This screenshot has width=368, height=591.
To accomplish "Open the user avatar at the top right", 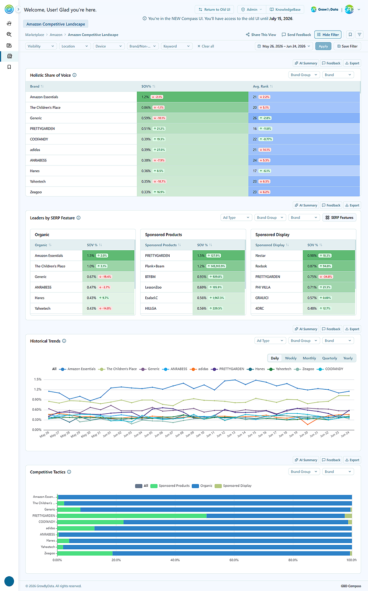I will click(349, 10).
